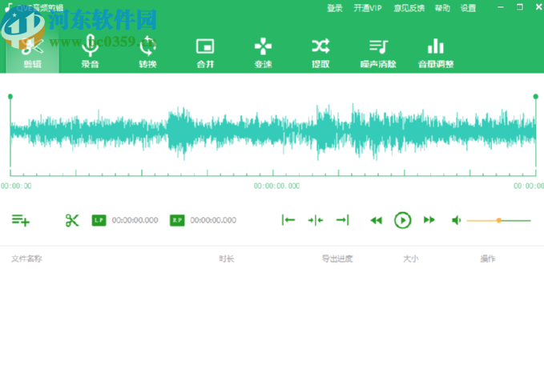Maximize the application window

520,7
